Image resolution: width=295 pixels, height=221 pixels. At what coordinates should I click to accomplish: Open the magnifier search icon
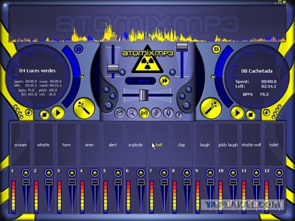pyautogui.click(x=132, y=113)
